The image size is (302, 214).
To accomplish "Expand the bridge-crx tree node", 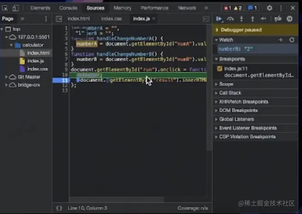I will (x=6, y=85).
